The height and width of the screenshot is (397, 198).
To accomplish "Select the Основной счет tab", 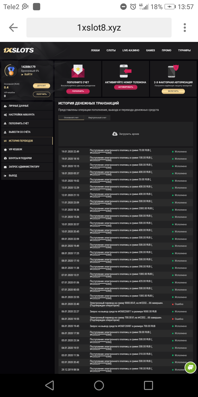I will click(71, 118).
